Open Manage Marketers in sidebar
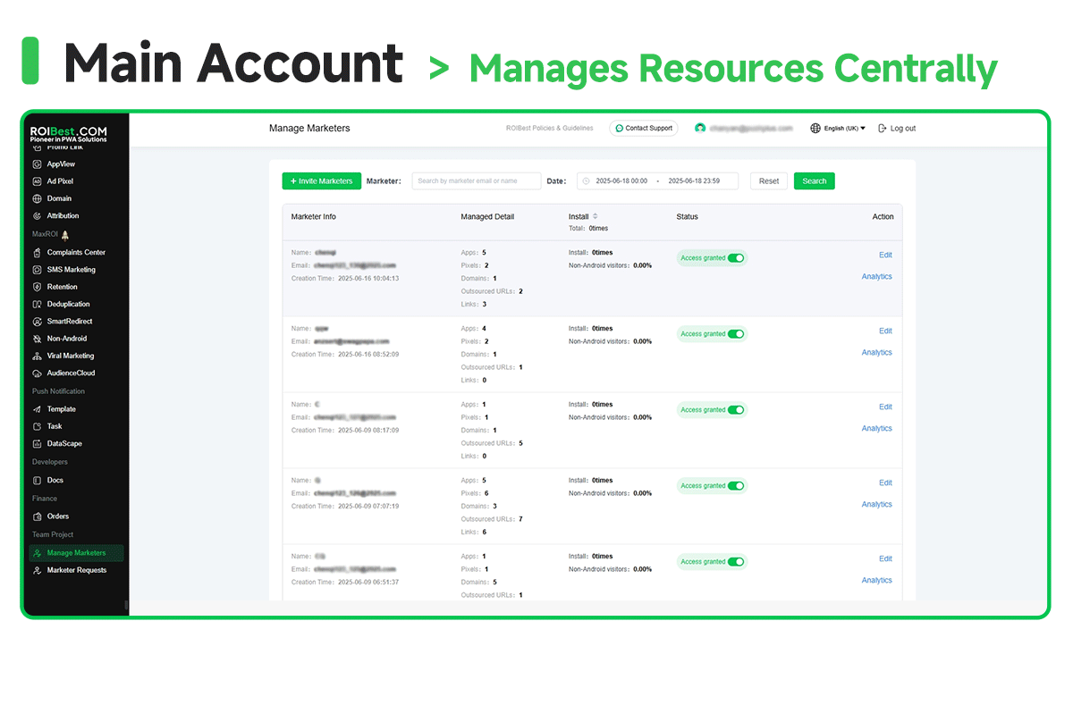Image resolution: width=1073 pixels, height=705 pixels. (76, 553)
